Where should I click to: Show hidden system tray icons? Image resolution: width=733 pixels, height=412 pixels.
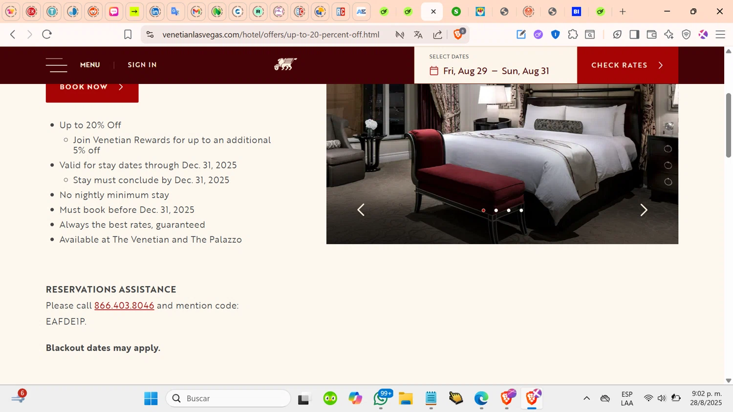[586, 398]
